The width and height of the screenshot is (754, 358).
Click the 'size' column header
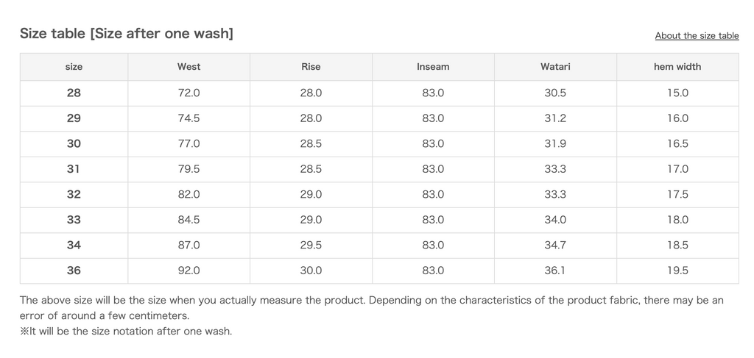point(74,67)
